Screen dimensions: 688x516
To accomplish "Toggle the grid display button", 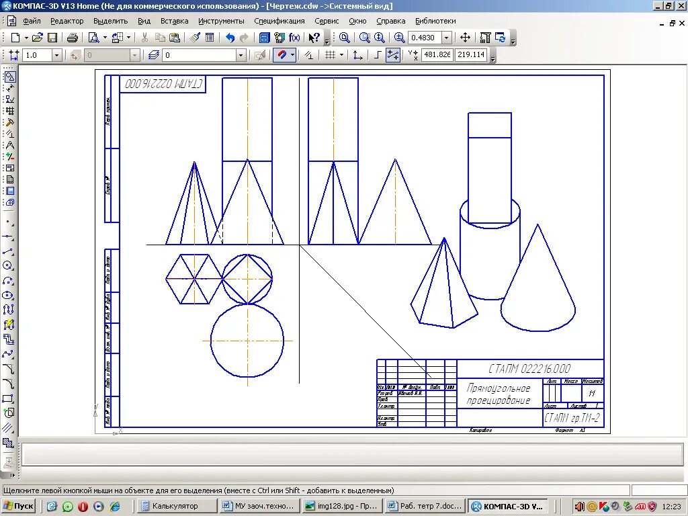I will pos(331,55).
